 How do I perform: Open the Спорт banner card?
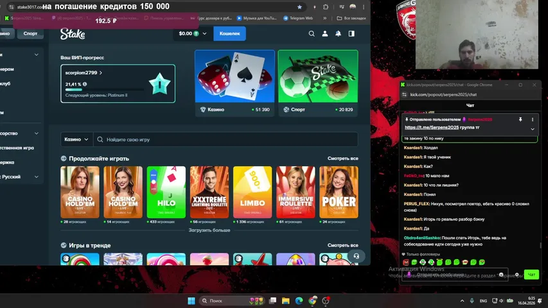318,83
